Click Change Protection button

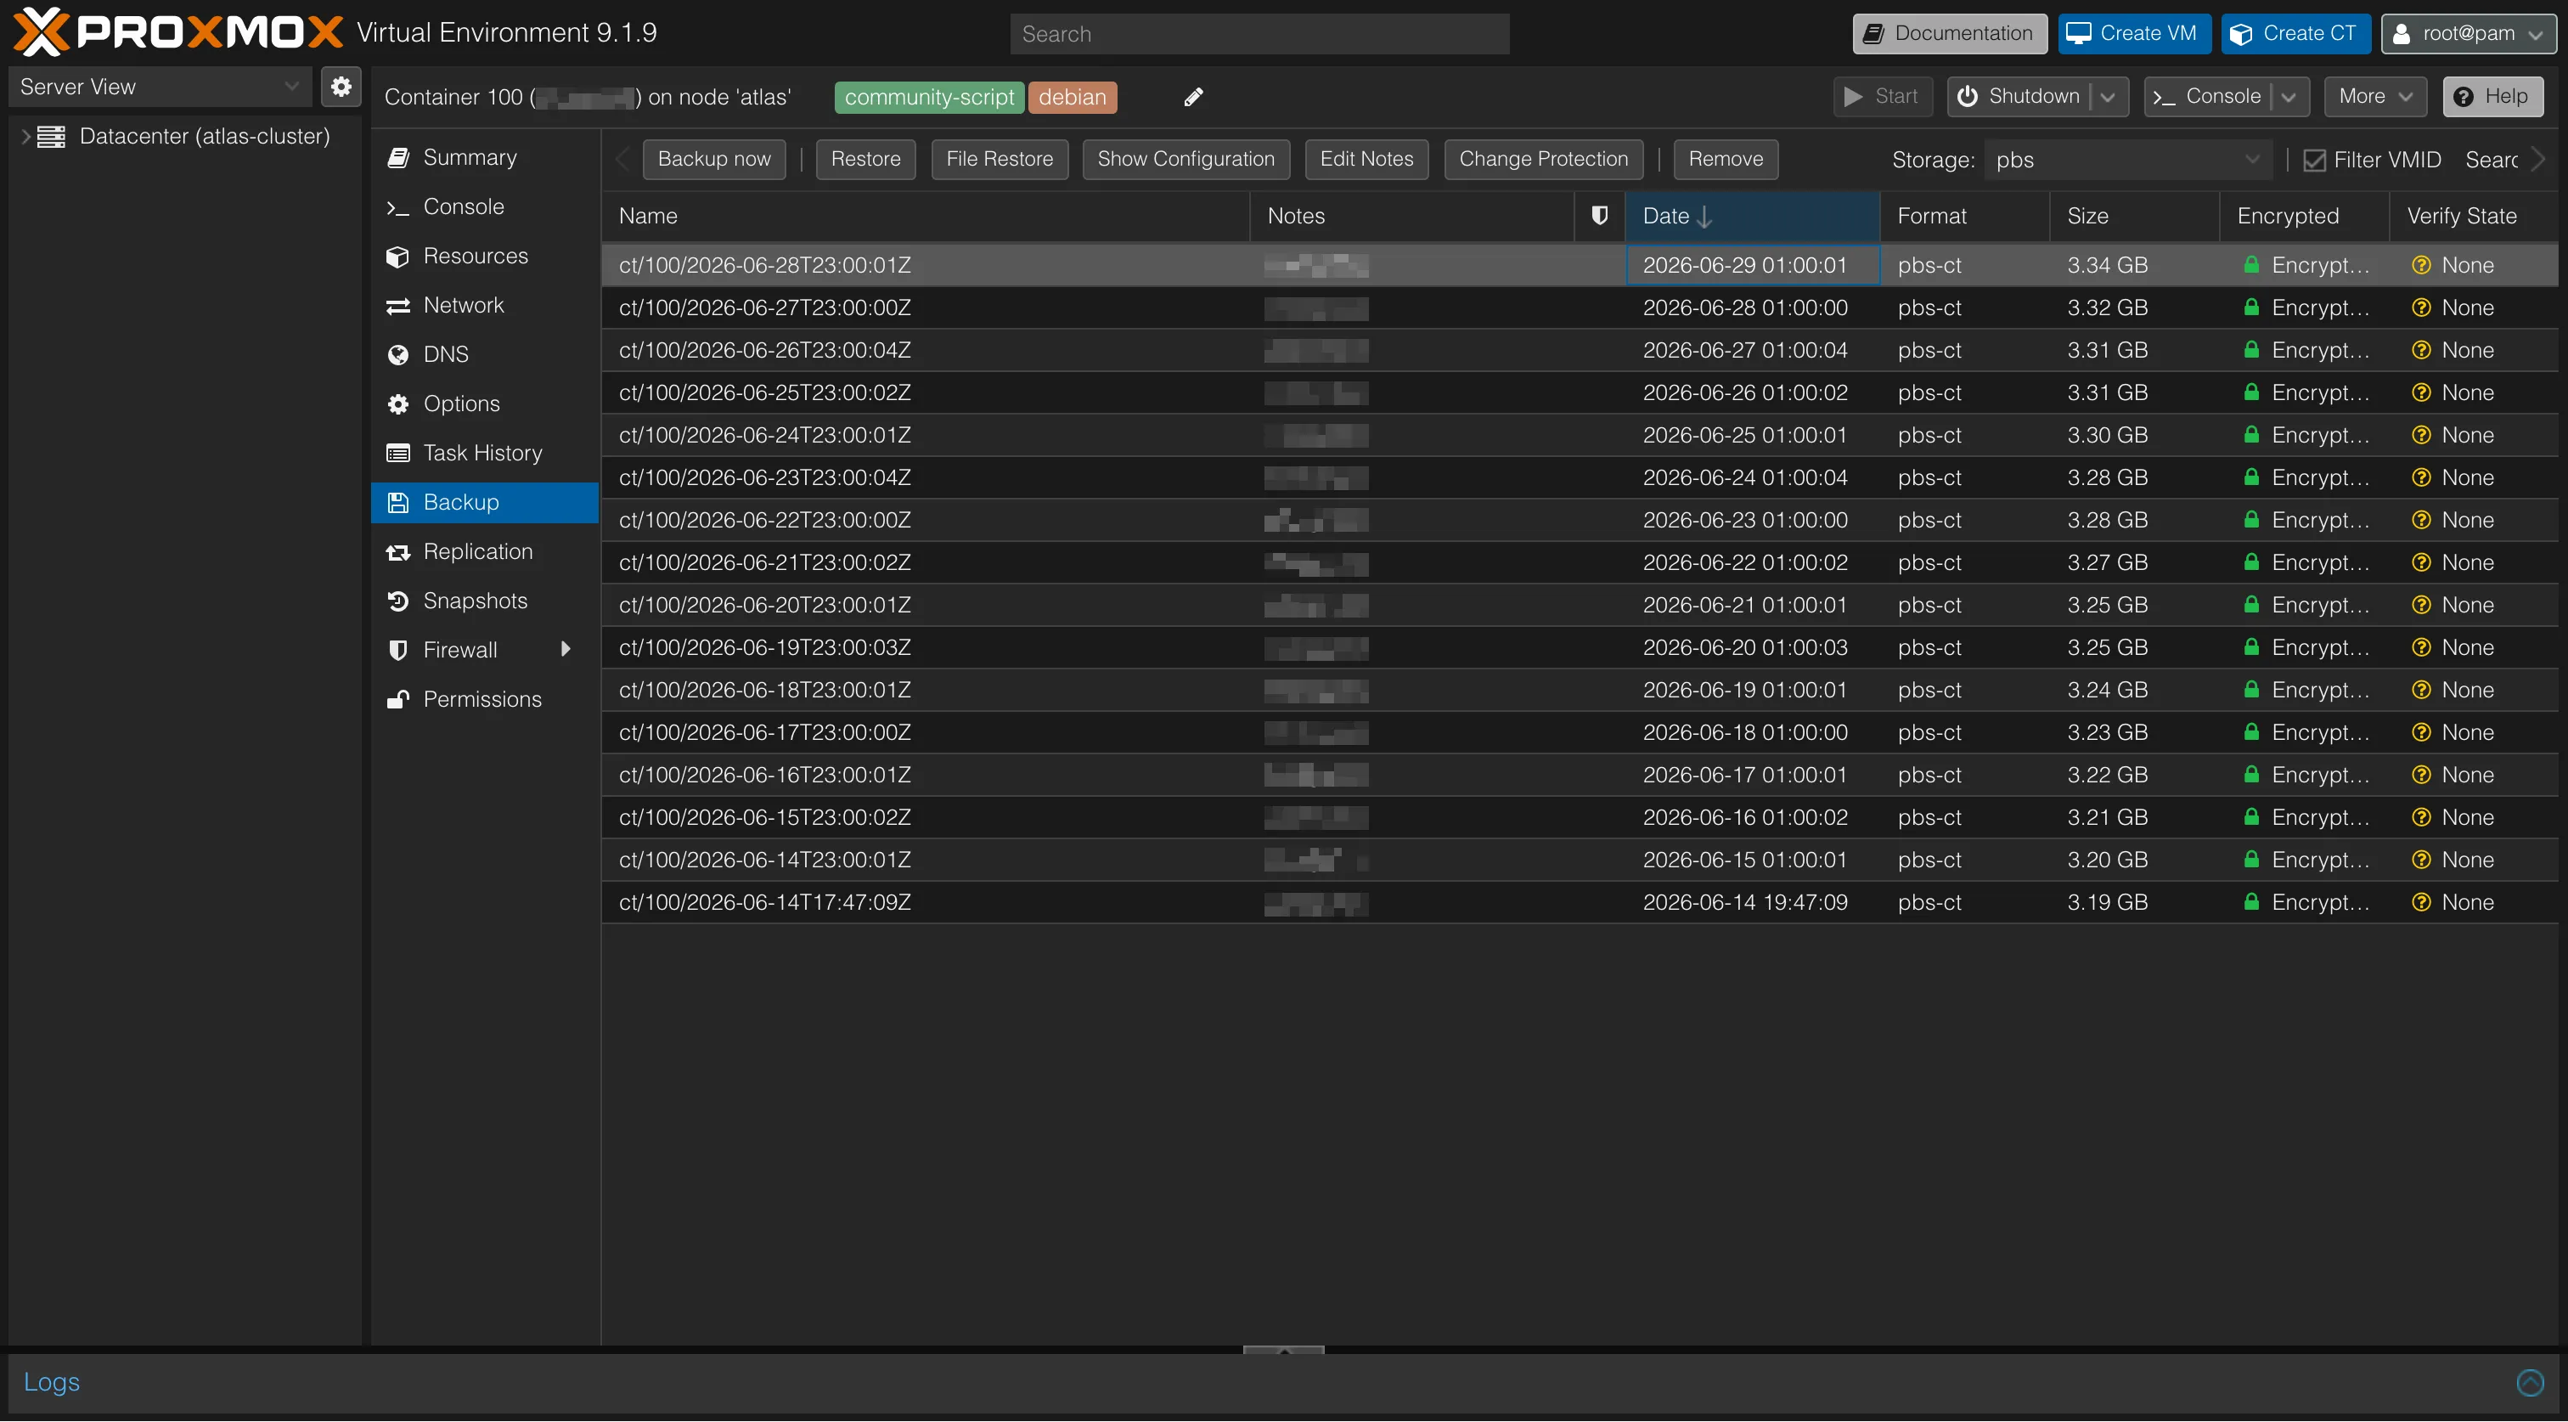(x=1543, y=160)
